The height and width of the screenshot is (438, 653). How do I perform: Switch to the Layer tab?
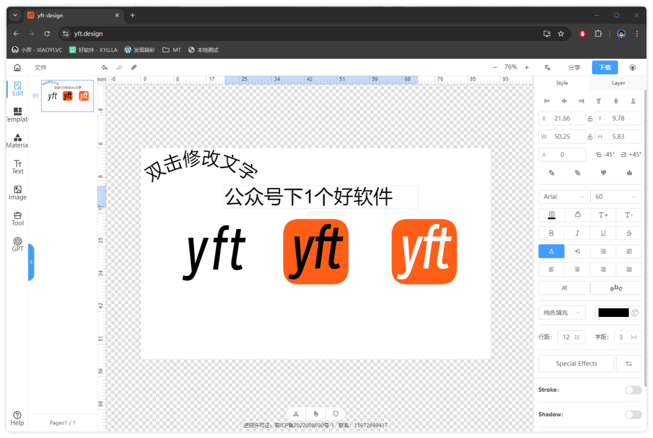pyautogui.click(x=618, y=83)
